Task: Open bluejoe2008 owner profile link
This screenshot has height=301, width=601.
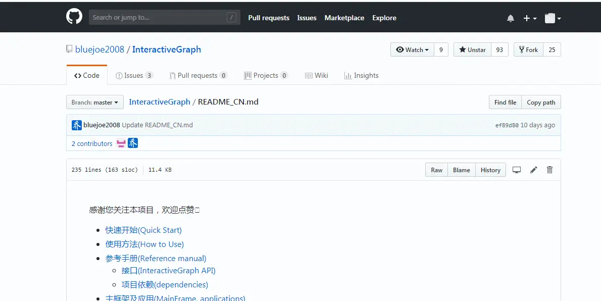Action: (99, 49)
